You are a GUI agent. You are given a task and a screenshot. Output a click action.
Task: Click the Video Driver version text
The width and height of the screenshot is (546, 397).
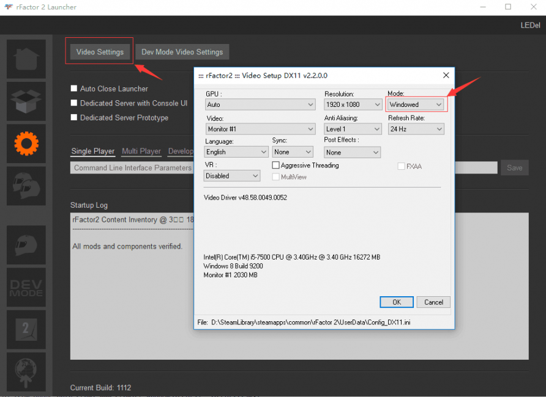pos(245,198)
